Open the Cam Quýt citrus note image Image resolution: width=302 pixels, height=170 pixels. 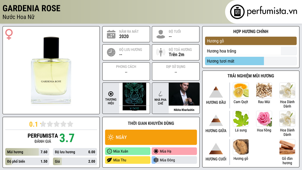[241, 90]
